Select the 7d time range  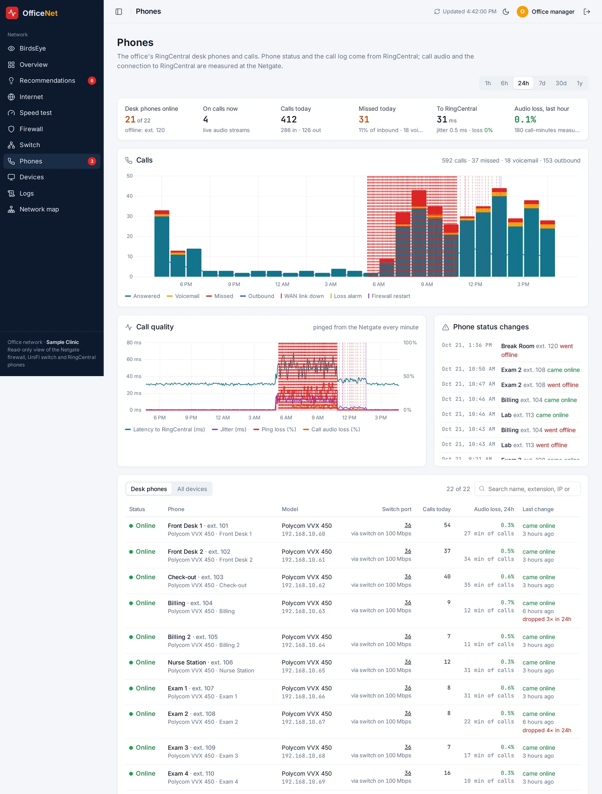click(x=542, y=83)
